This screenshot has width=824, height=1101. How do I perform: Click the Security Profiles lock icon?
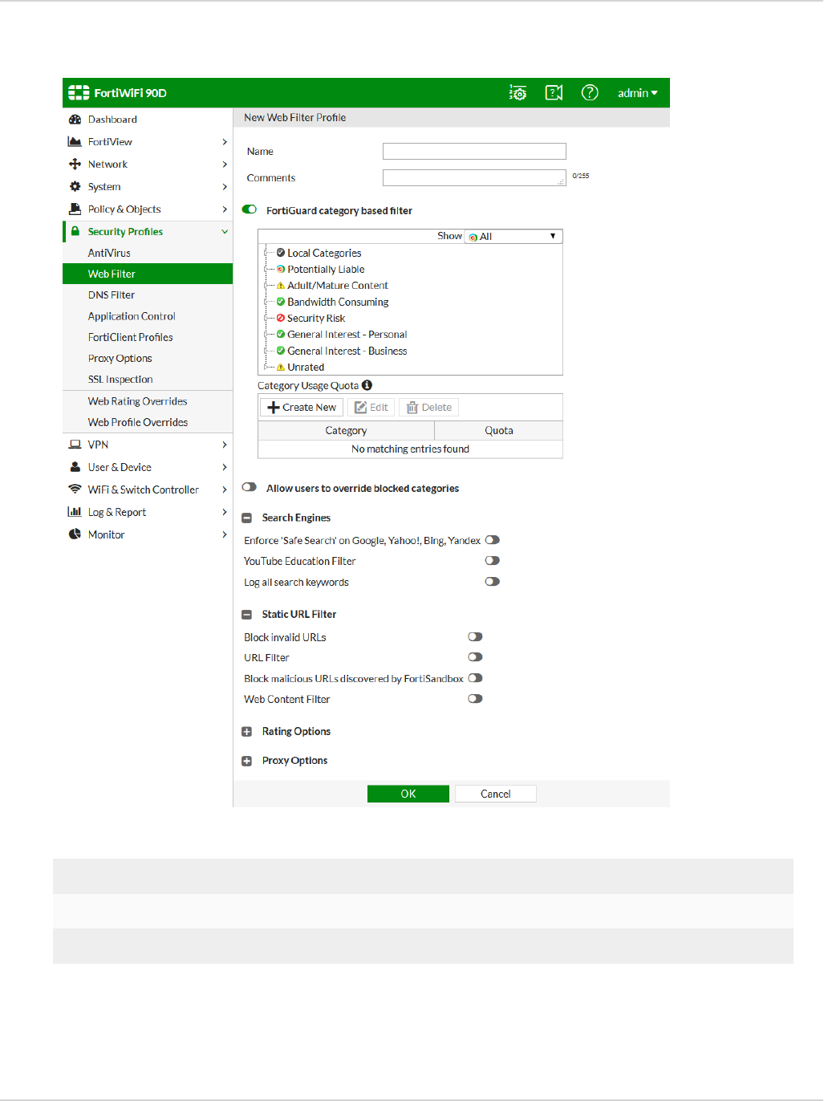[75, 231]
